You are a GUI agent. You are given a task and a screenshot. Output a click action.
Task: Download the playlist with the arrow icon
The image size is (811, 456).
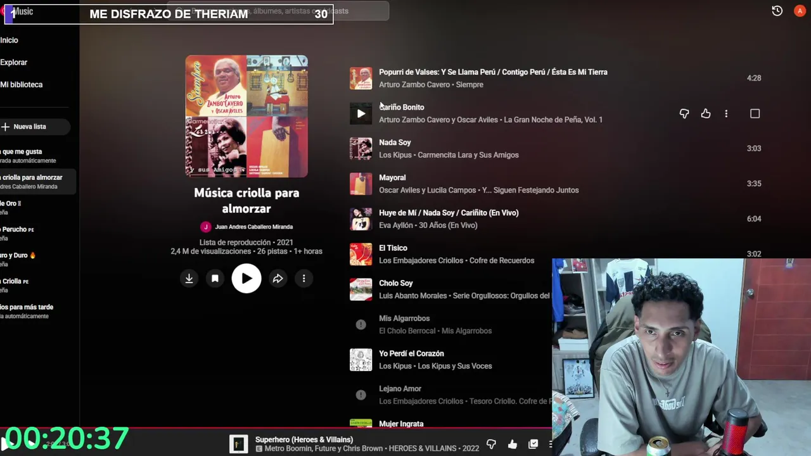[x=189, y=279]
